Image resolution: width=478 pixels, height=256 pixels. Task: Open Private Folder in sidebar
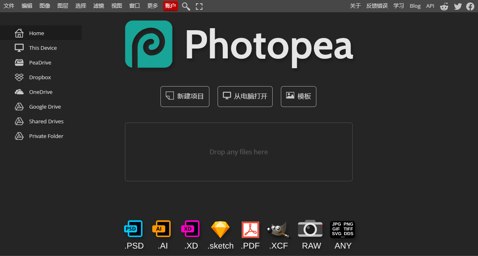coord(41,136)
